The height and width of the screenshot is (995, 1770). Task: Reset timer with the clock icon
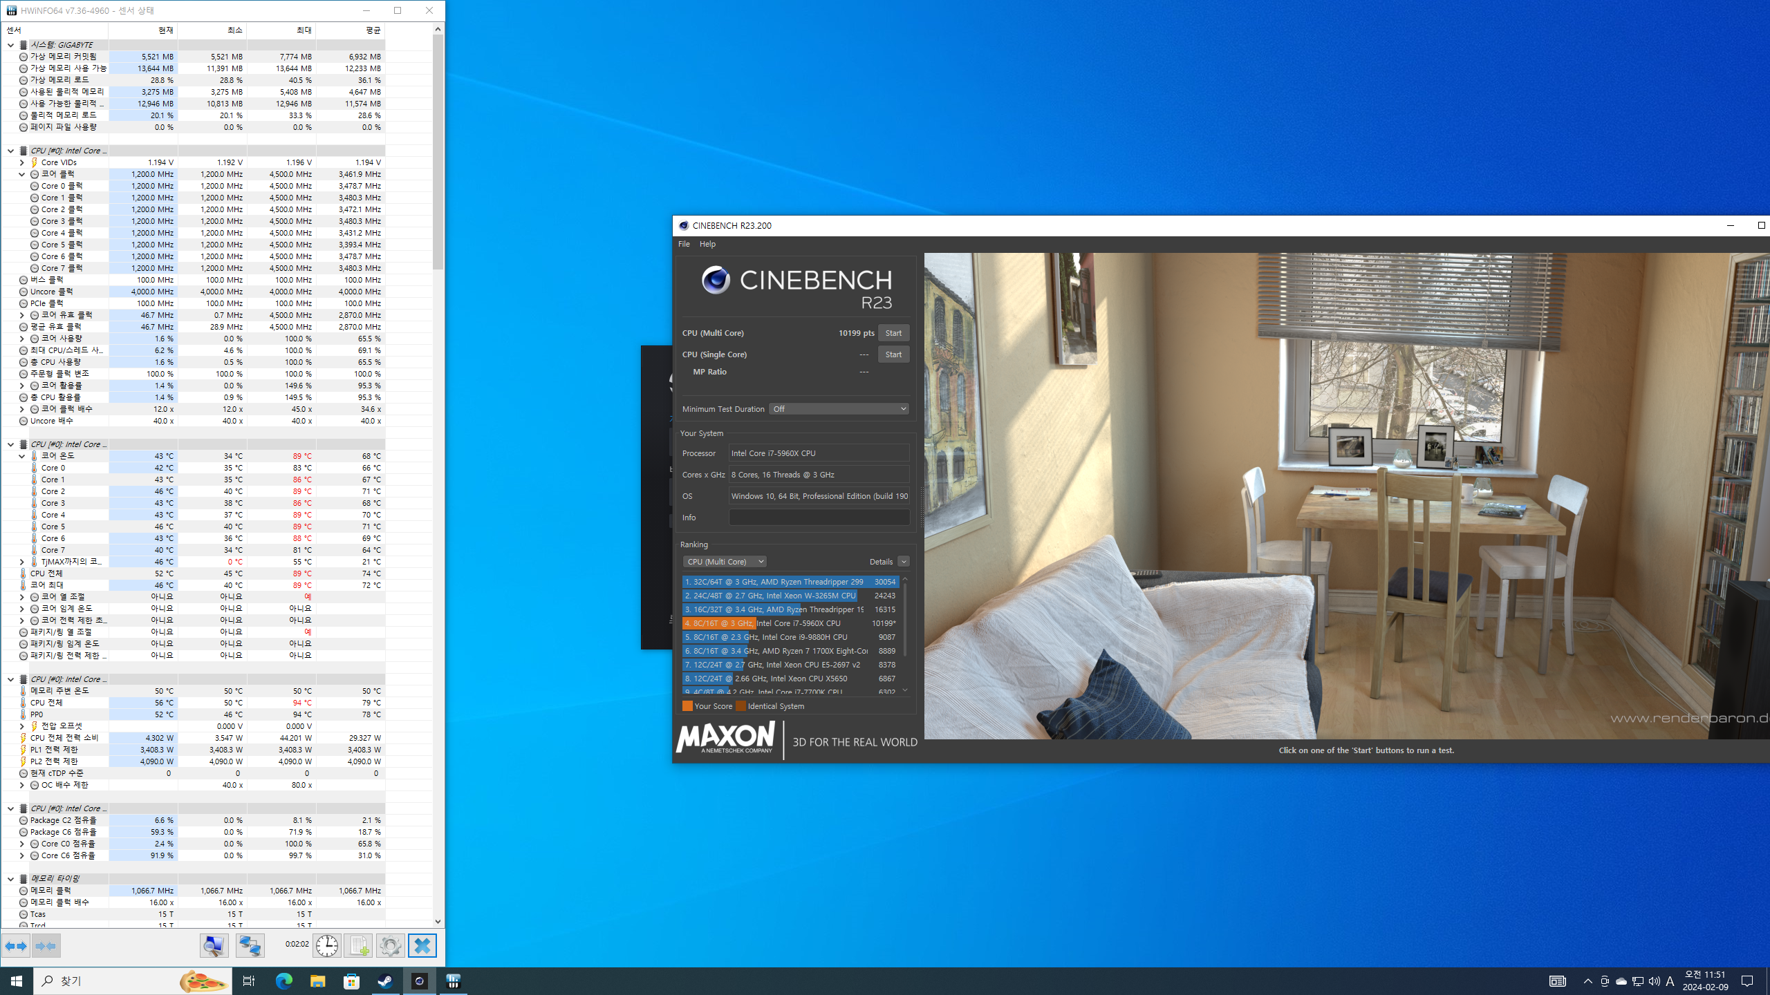[x=326, y=945]
